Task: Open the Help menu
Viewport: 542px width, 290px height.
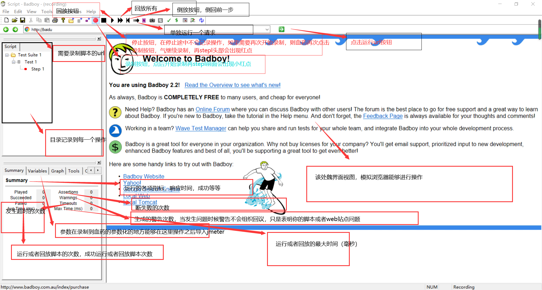Action: click(x=91, y=12)
